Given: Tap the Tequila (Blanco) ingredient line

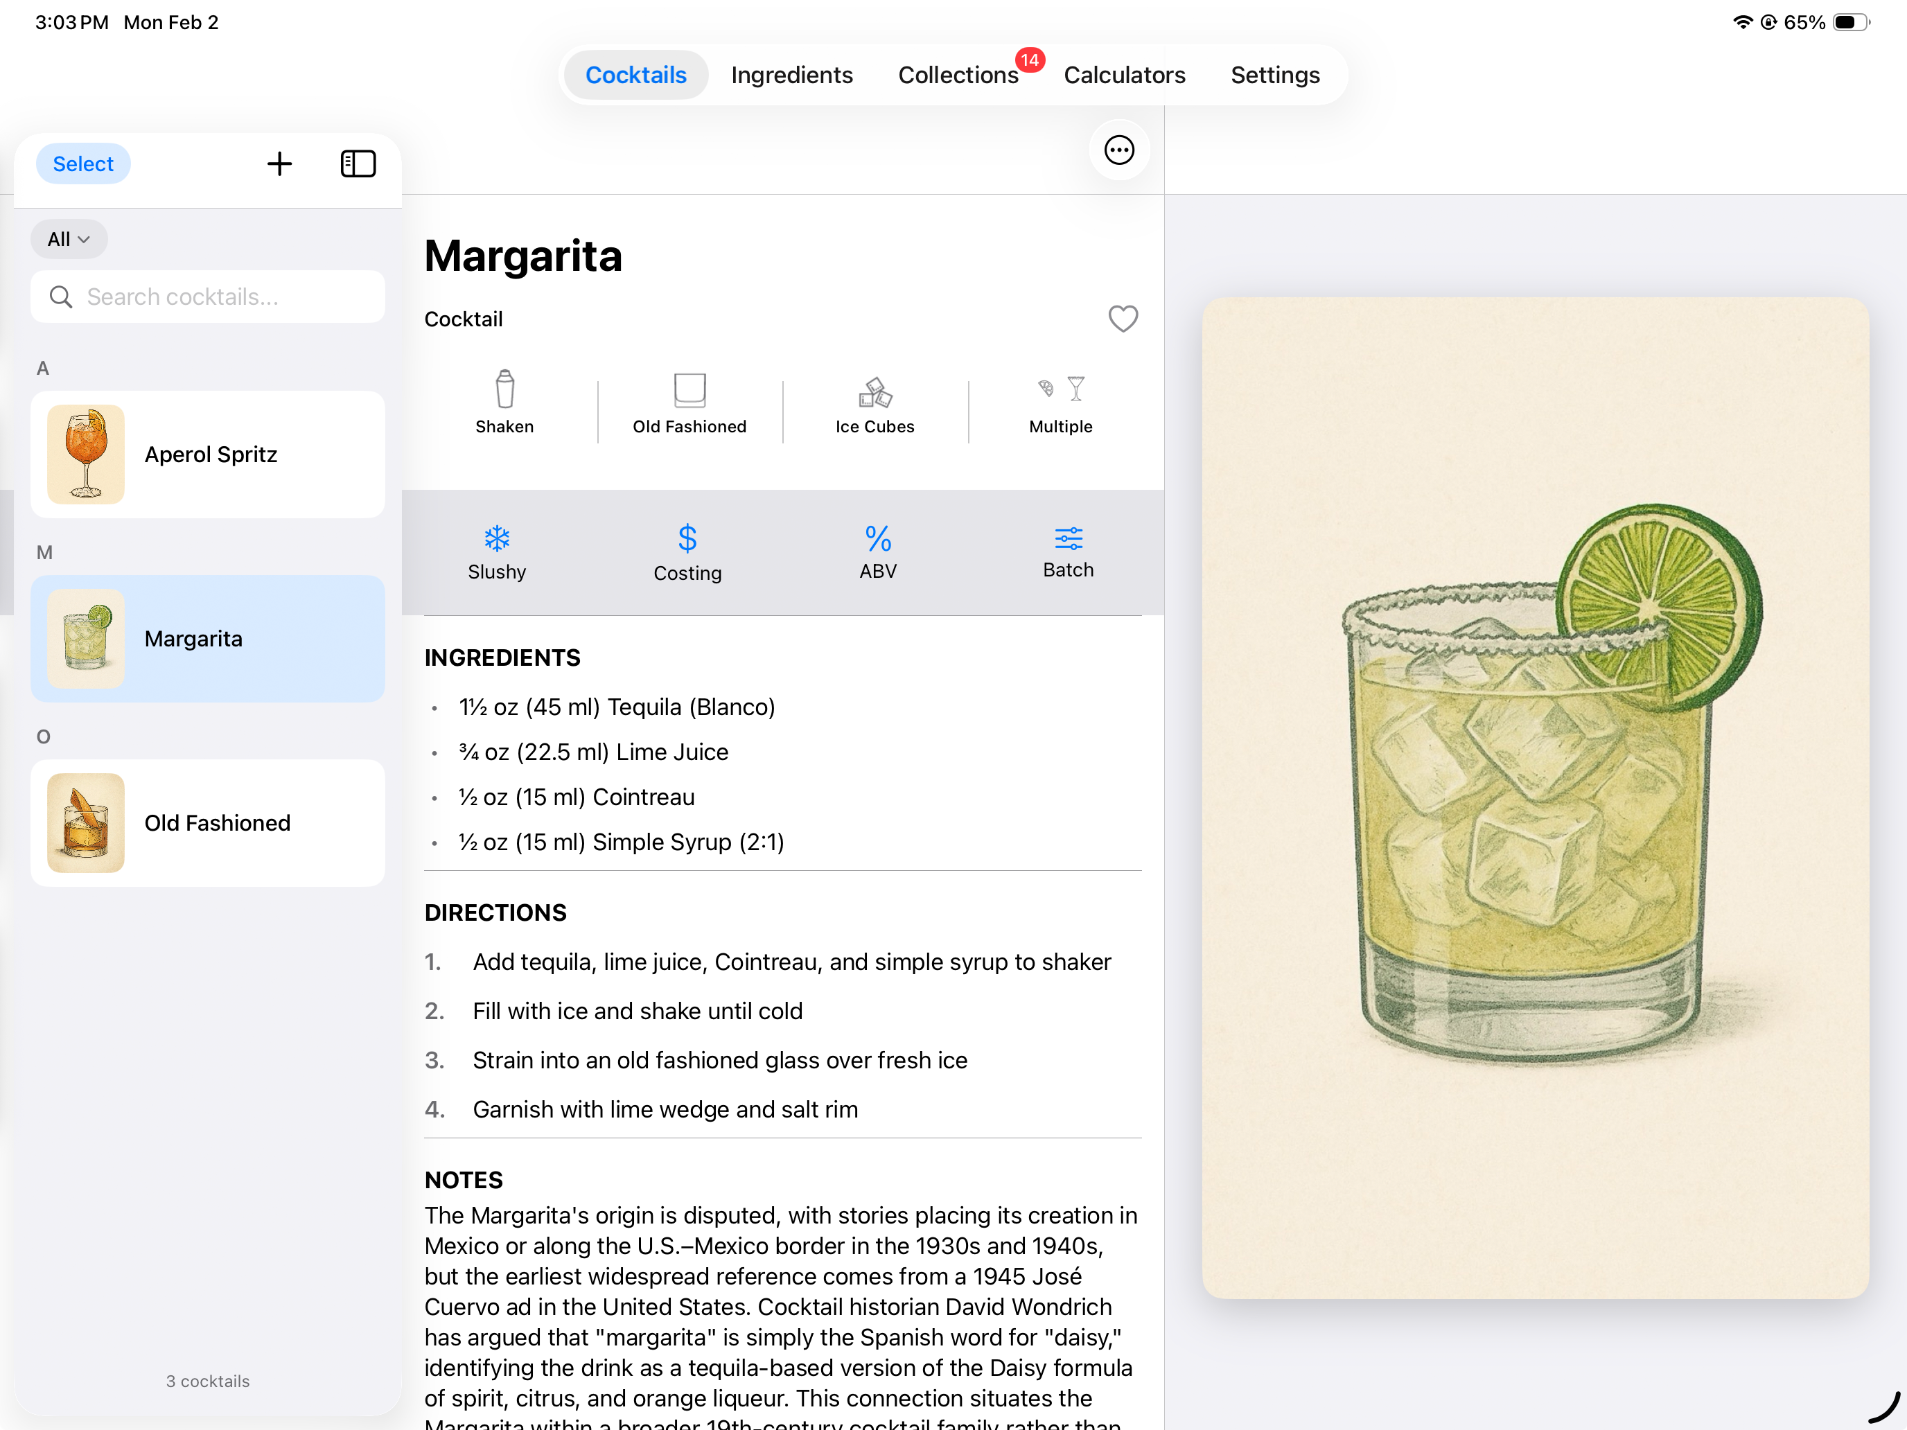Looking at the screenshot, I should point(617,707).
